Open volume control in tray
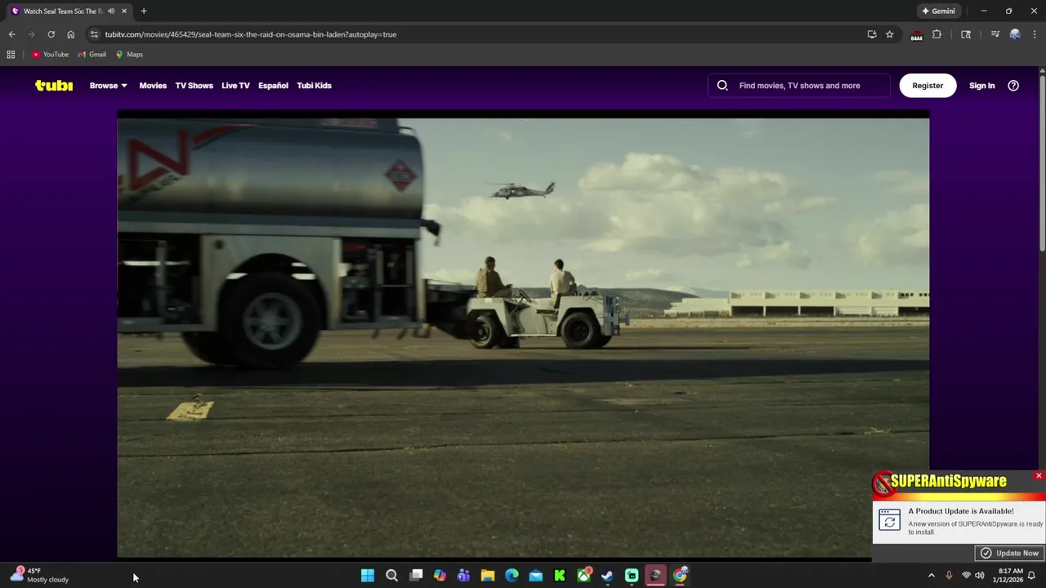Viewport: 1046px width, 588px height. click(979, 576)
